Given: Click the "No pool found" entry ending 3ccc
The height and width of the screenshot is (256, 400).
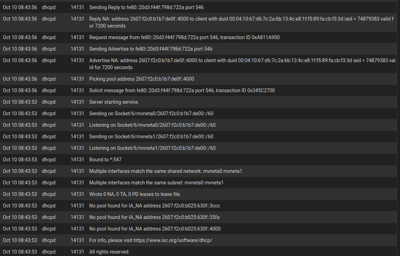Looking at the screenshot, I should pos(154,206).
